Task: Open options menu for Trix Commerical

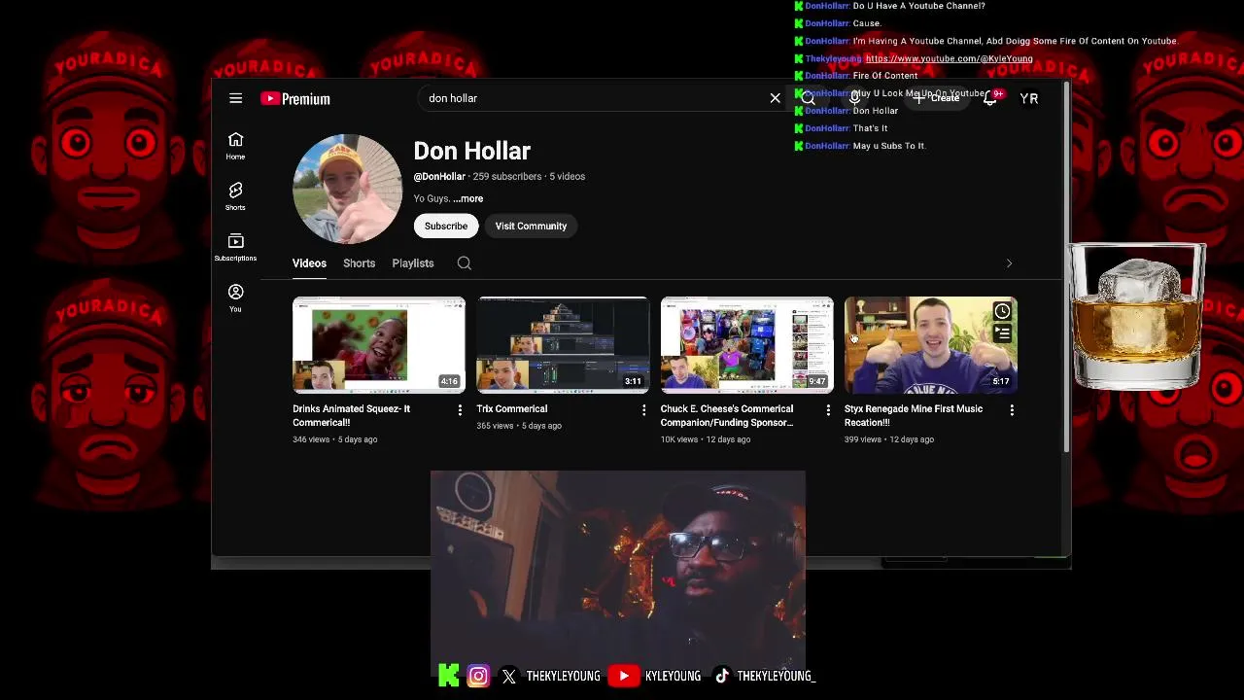Action: 643,410
